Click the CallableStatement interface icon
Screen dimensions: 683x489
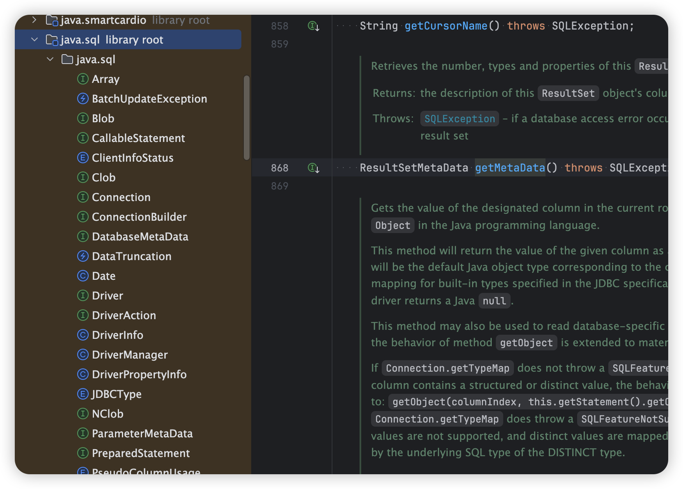(83, 138)
